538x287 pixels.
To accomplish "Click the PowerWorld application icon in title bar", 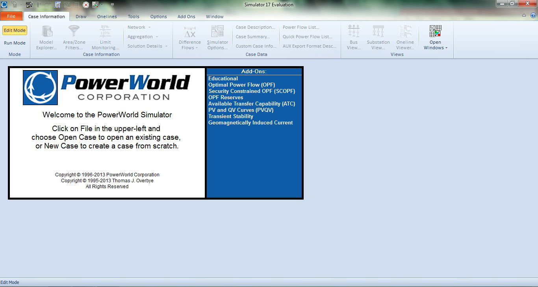I will point(4,5).
